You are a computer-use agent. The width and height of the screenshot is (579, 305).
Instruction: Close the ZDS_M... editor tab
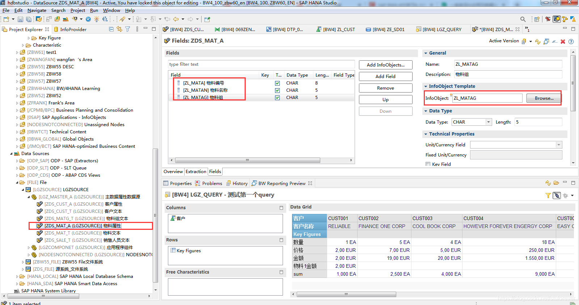517,29
